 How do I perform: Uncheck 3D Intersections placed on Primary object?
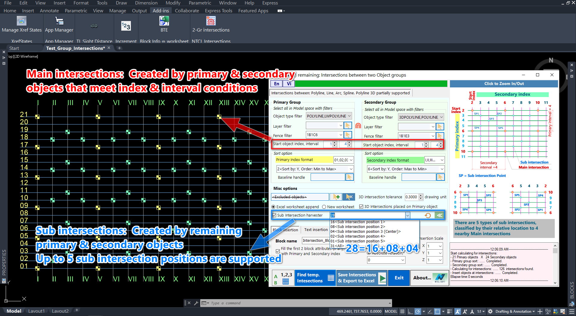pos(361,207)
